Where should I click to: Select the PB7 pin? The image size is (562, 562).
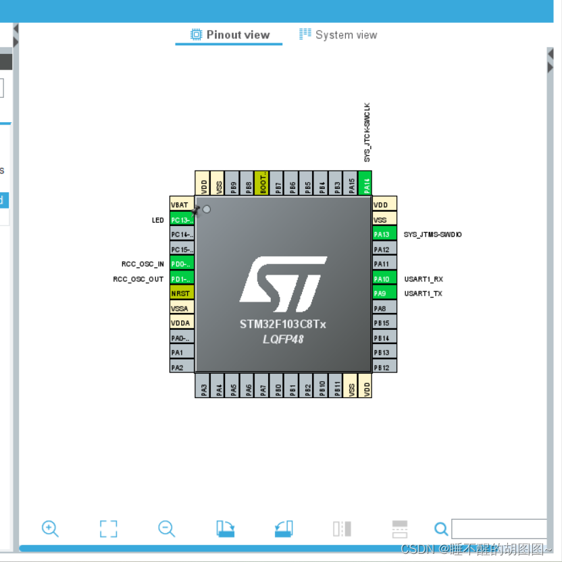(x=276, y=183)
